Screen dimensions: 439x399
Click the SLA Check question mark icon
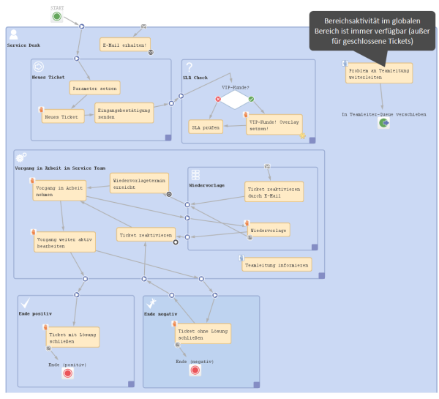point(189,67)
